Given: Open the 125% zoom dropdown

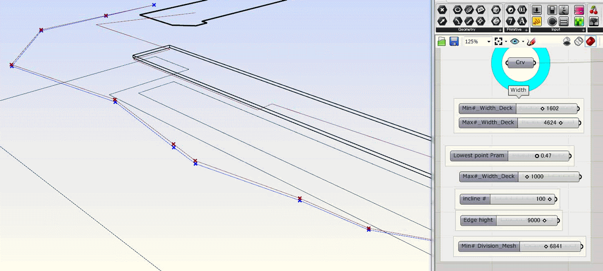Looking at the screenshot, I should point(489,42).
